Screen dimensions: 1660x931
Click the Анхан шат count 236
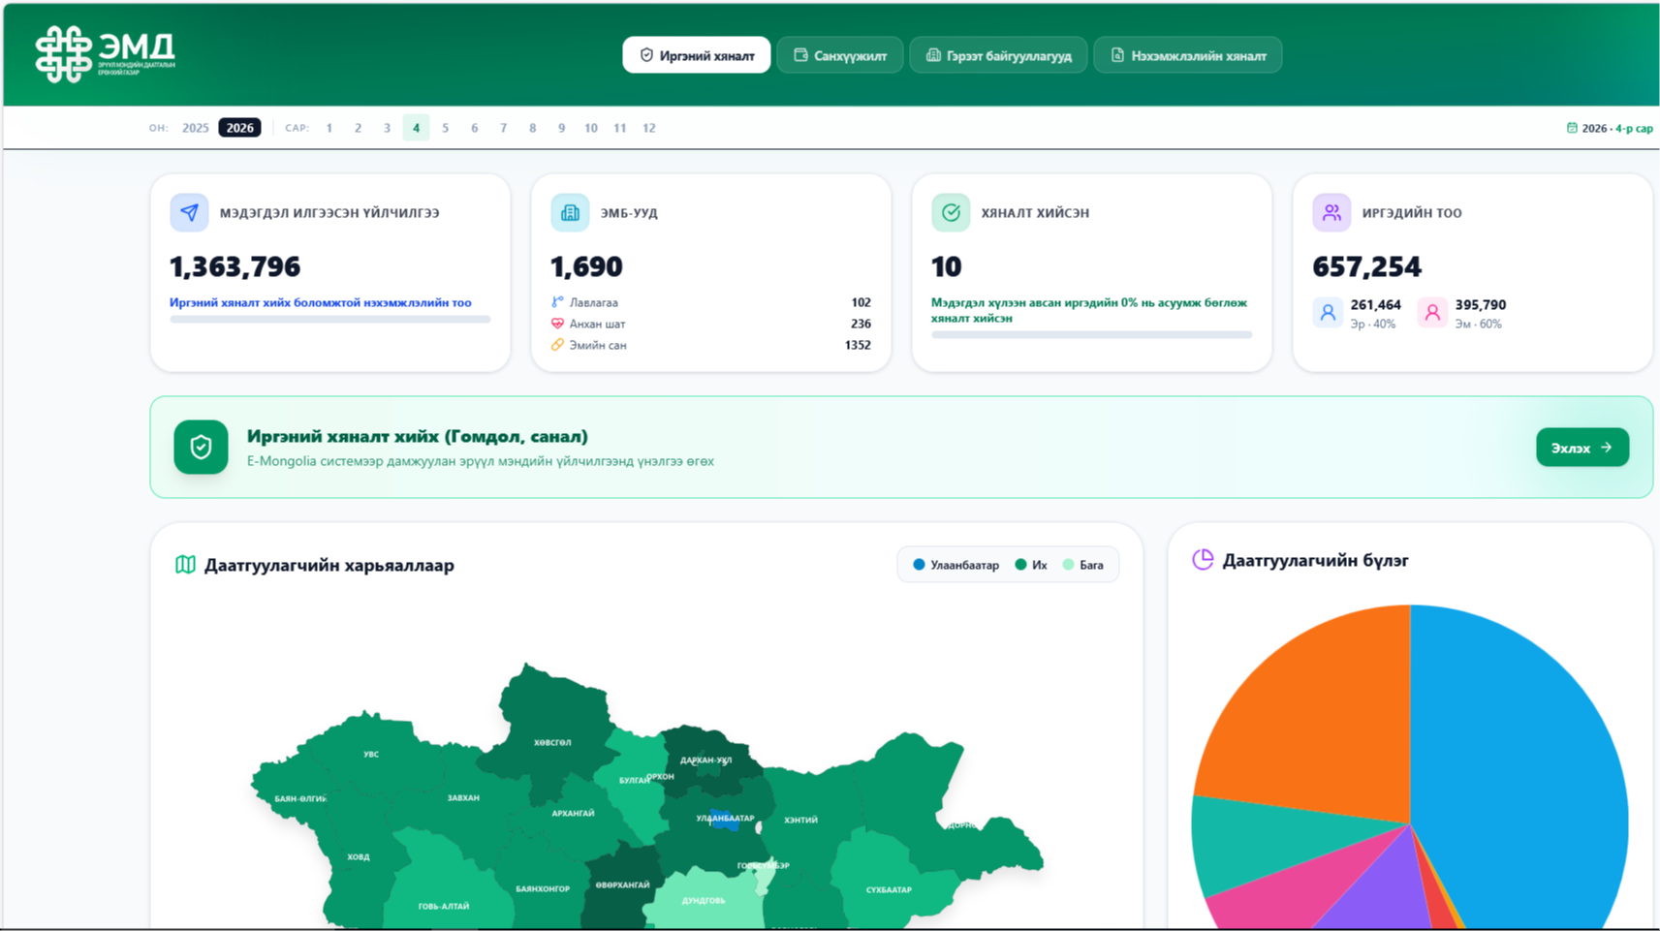861,324
